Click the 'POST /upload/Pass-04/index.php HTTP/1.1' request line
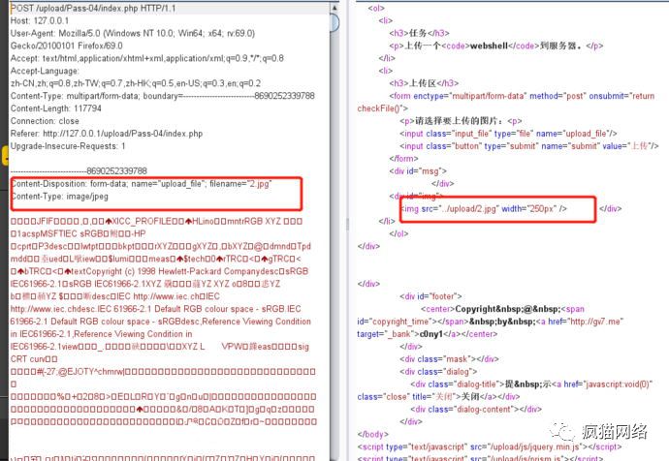Viewport: 669px width, 461px height. click(x=93, y=8)
